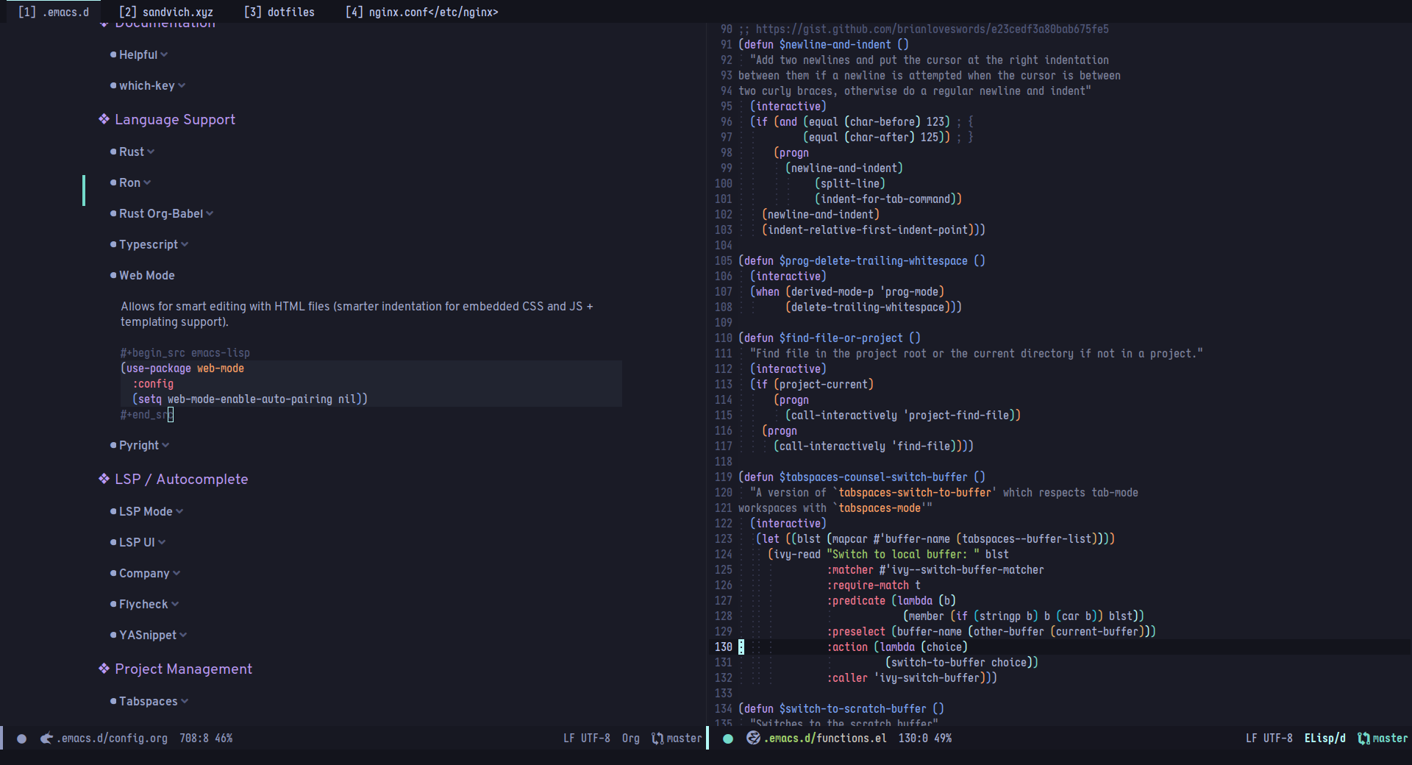Expand the LSP Mode heading chevron

tap(179, 512)
